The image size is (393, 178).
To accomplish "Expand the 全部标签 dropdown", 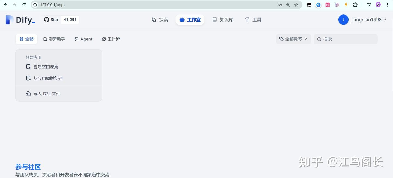I will pos(293,39).
